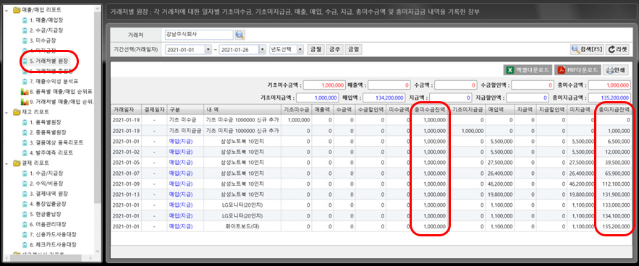This screenshot has height=266, width=639.
Task: Click the document icon of 1. 매출/매입장
Action: [x=25, y=20]
